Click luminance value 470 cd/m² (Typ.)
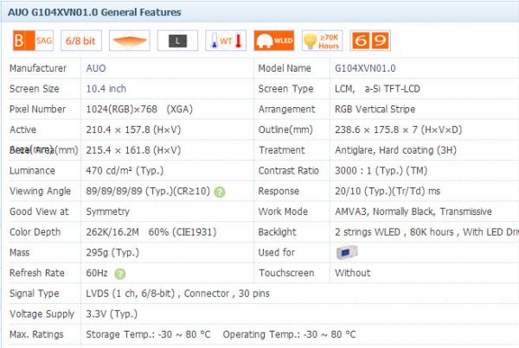 125,171
